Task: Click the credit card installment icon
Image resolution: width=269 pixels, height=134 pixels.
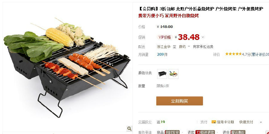Action: pyautogui.click(x=214, y=122)
